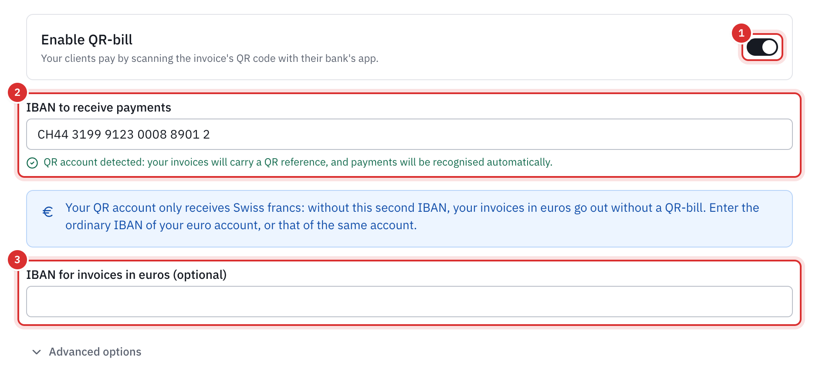Click 'IBAN for invoices in euros (optional)' label
819x373 pixels.
pyautogui.click(x=126, y=275)
